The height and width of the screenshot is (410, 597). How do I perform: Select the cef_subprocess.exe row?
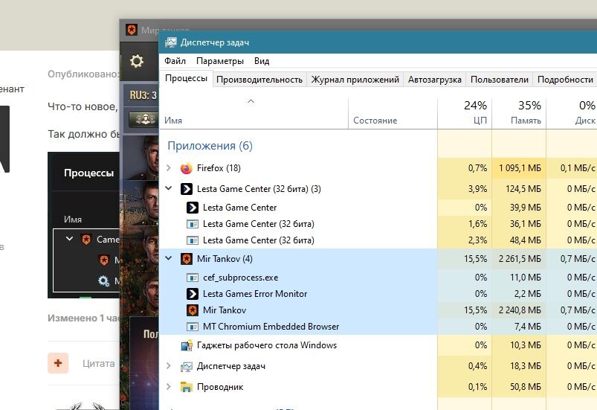pyautogui.click(x=378, y=278)
